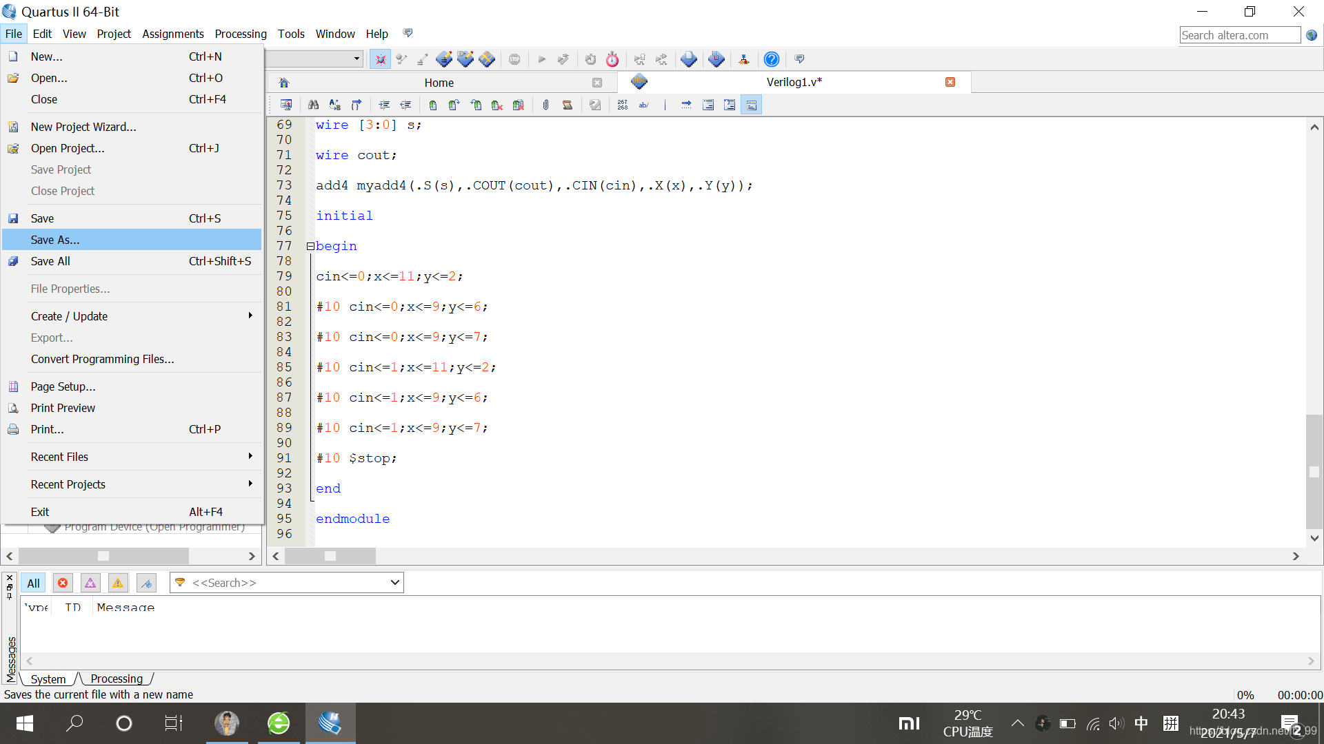Viewport: 1324px width, 744px height.
Task: Click the Find binoculars icon in editor toolbar
Action: (313, 105)
